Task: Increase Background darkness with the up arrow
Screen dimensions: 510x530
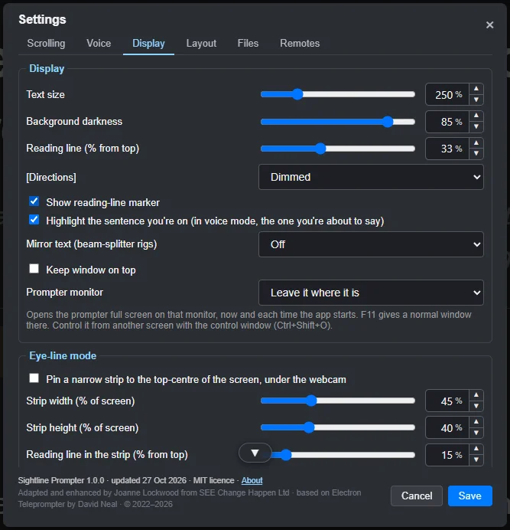Action: tap(476, 116)
